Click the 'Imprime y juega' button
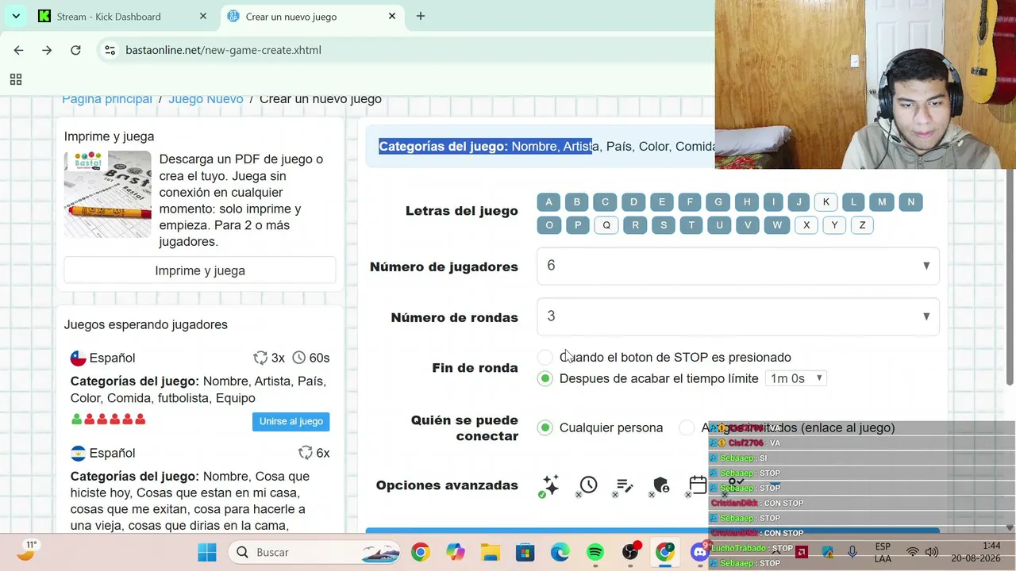Screen dimensions: 1016x571 click(x=200, y=270)
